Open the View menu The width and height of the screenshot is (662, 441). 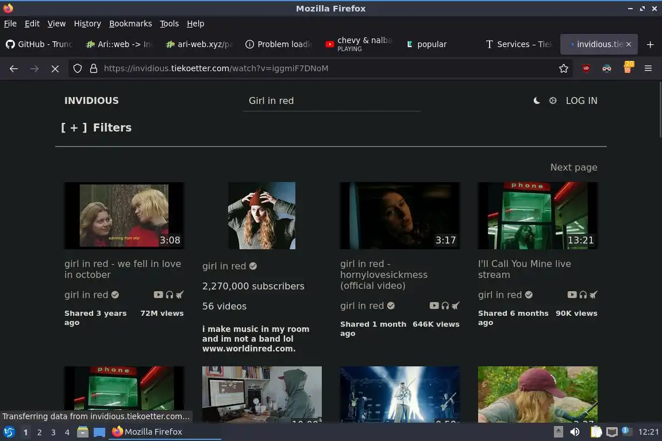pos(56,24)
